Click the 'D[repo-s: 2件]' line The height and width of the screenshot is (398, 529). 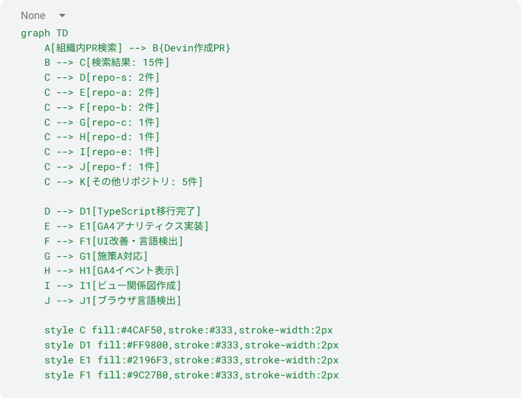pos(102,77)
